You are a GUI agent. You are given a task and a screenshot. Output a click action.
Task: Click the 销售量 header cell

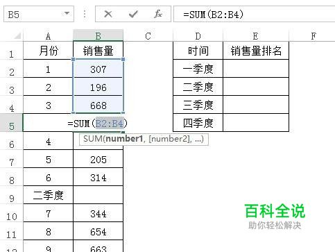pyautogui.click(x=98, y=51)
